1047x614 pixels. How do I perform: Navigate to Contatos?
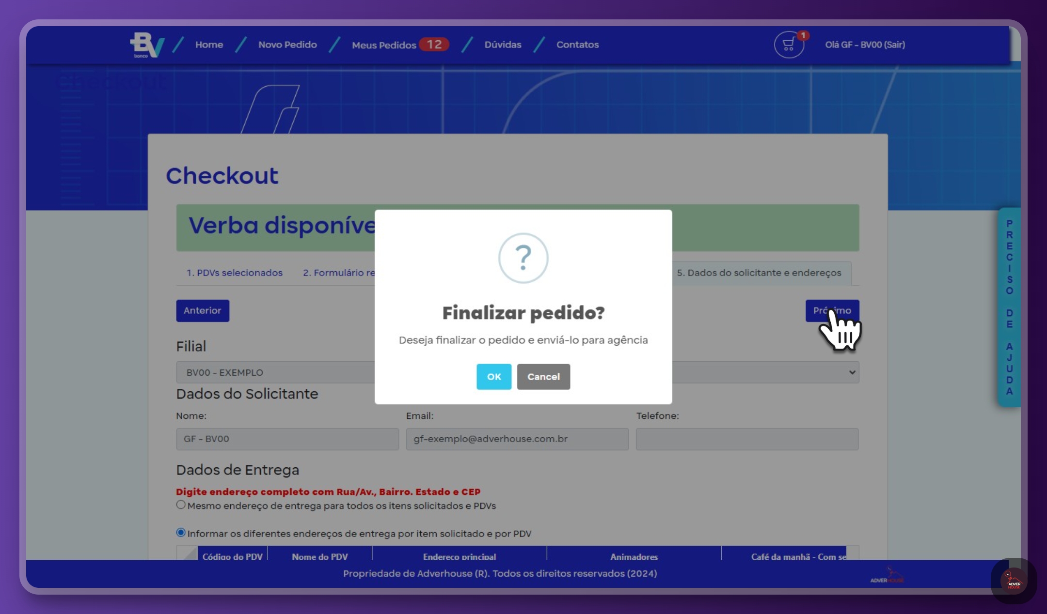click(577, 45)
